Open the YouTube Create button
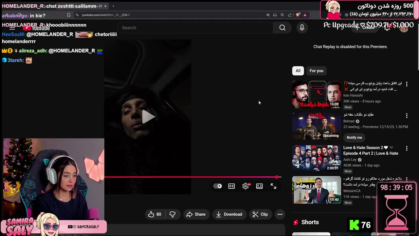The width and height of the screenshot is (419, 236). 365,28
